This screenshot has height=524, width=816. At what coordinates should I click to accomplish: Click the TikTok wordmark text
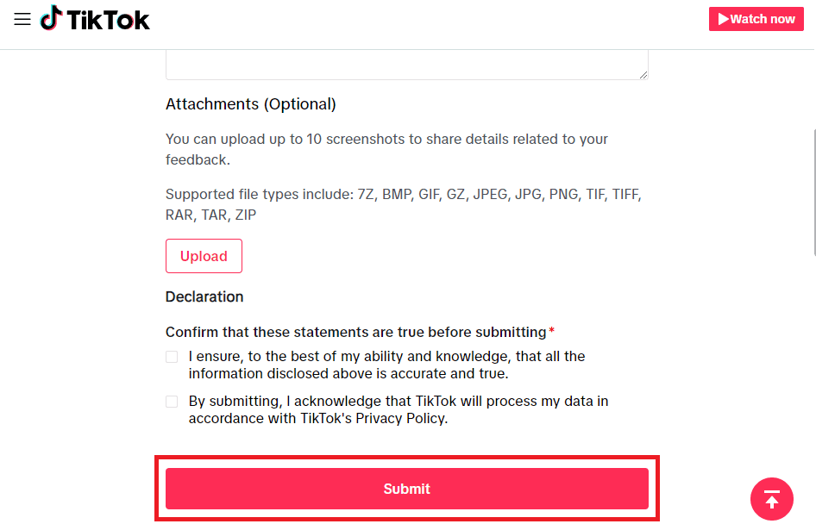pyautogui.click(x=109, y=19)
